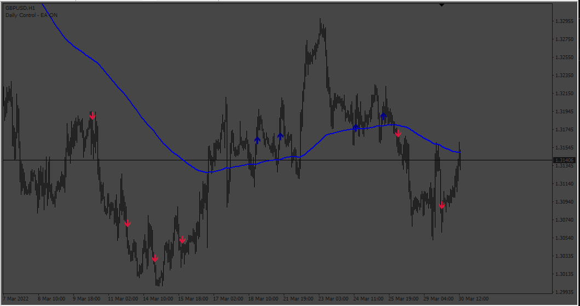580x306 pixels.
Task: Select the red sell arrow near 25 Mar 19:00
Action: (398, 134)
